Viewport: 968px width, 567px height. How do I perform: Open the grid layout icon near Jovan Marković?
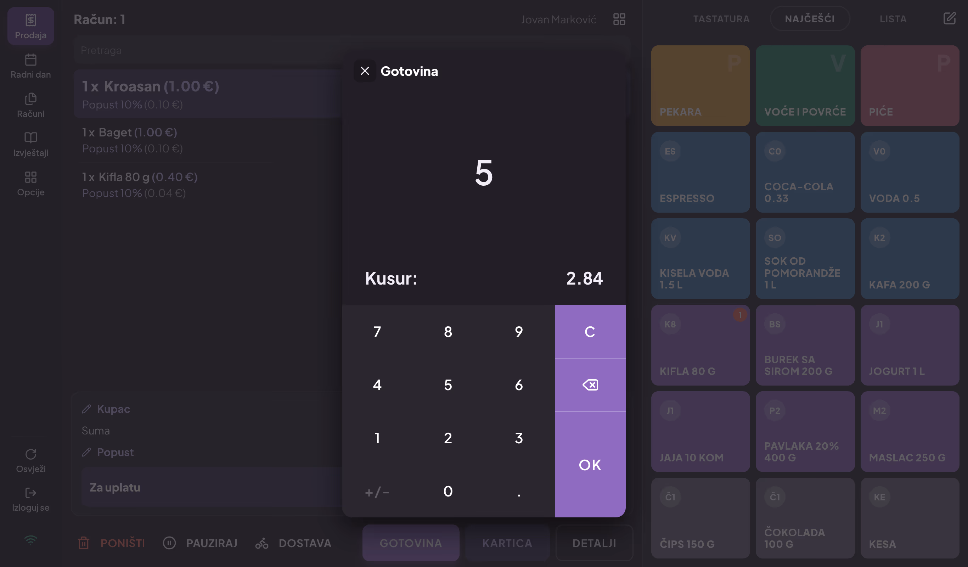pos(619,19)
